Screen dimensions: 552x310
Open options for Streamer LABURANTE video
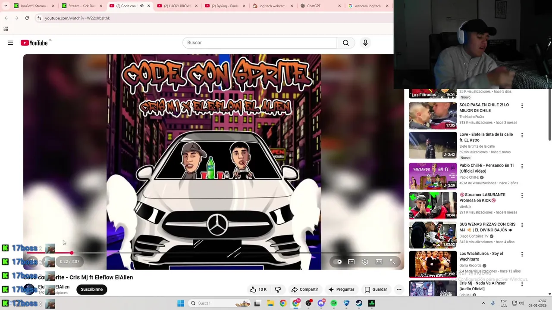coord(522,195)
